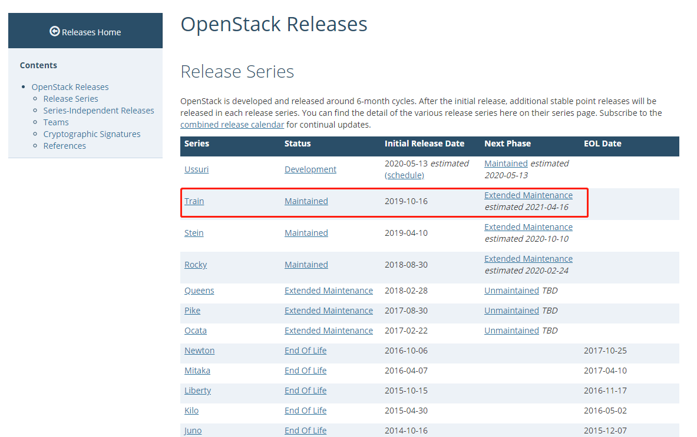Click the Series column header
This screenshot has width=697, height=437.
197,144
